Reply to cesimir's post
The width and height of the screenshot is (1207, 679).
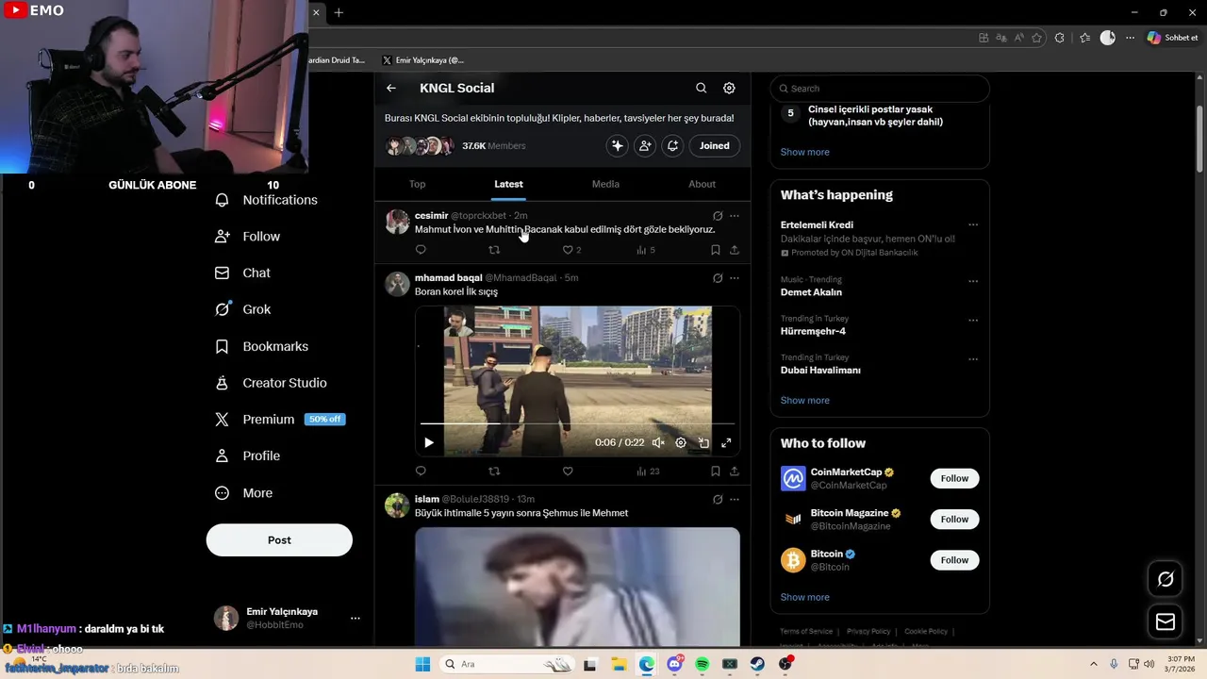(421, 250)
